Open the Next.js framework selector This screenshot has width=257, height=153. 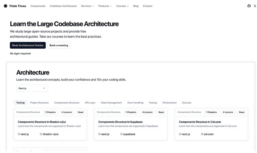[32, 88]
